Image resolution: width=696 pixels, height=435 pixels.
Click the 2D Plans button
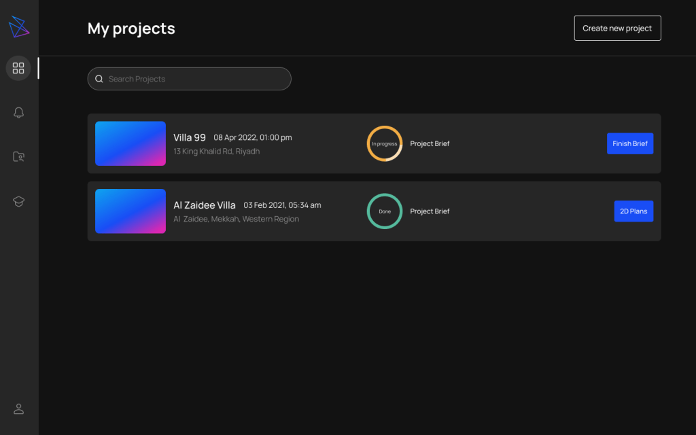point(633,211)
